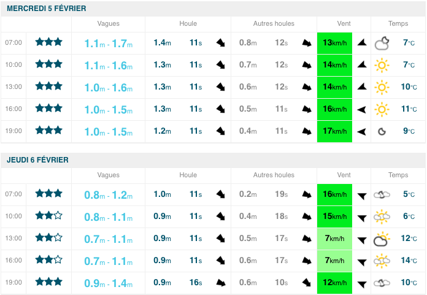
Task: Click the wind direction arrow for Wednesday 16:00
Action: point(362,109)
